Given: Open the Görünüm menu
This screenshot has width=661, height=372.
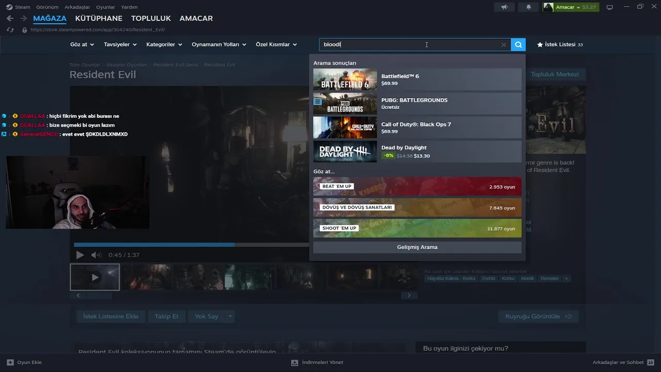Looking at the screenshot, I should click(x=48, y=7).
